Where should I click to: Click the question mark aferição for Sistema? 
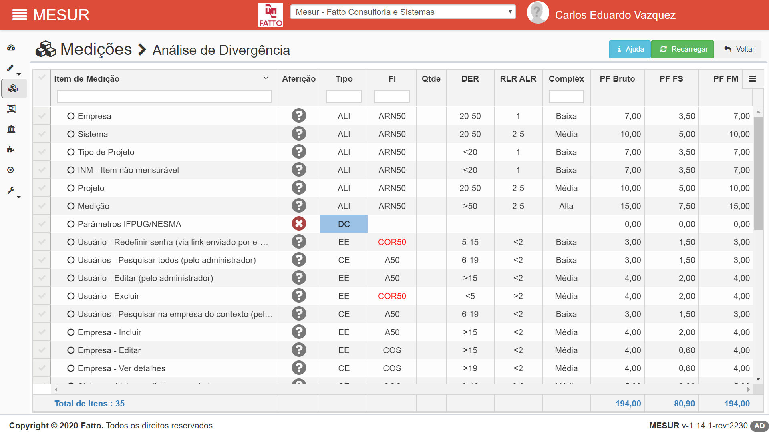(x=299, y=134)
